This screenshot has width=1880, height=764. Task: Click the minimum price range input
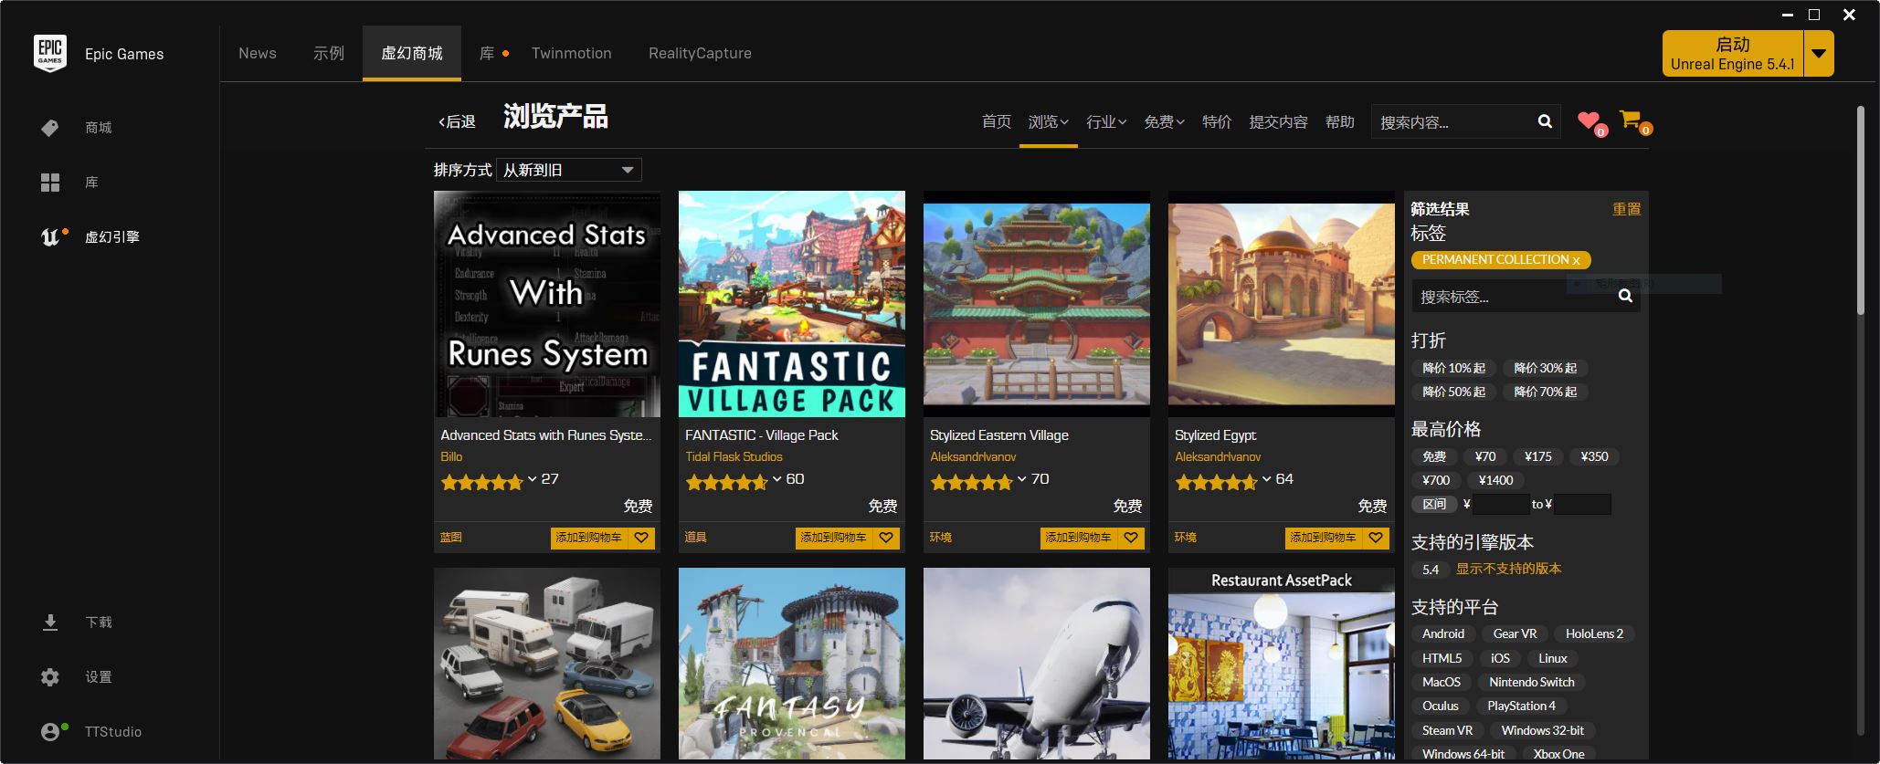[x=1500, y=504]
